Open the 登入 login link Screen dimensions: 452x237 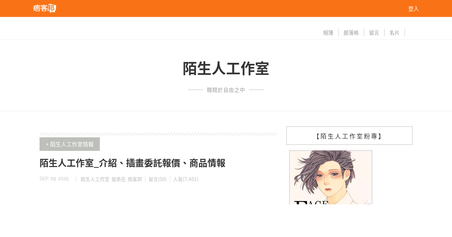[414, 9]
